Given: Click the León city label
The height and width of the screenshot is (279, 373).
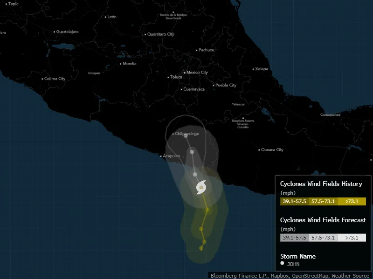Looking at the screenshot, I should (x=112, y=17).
